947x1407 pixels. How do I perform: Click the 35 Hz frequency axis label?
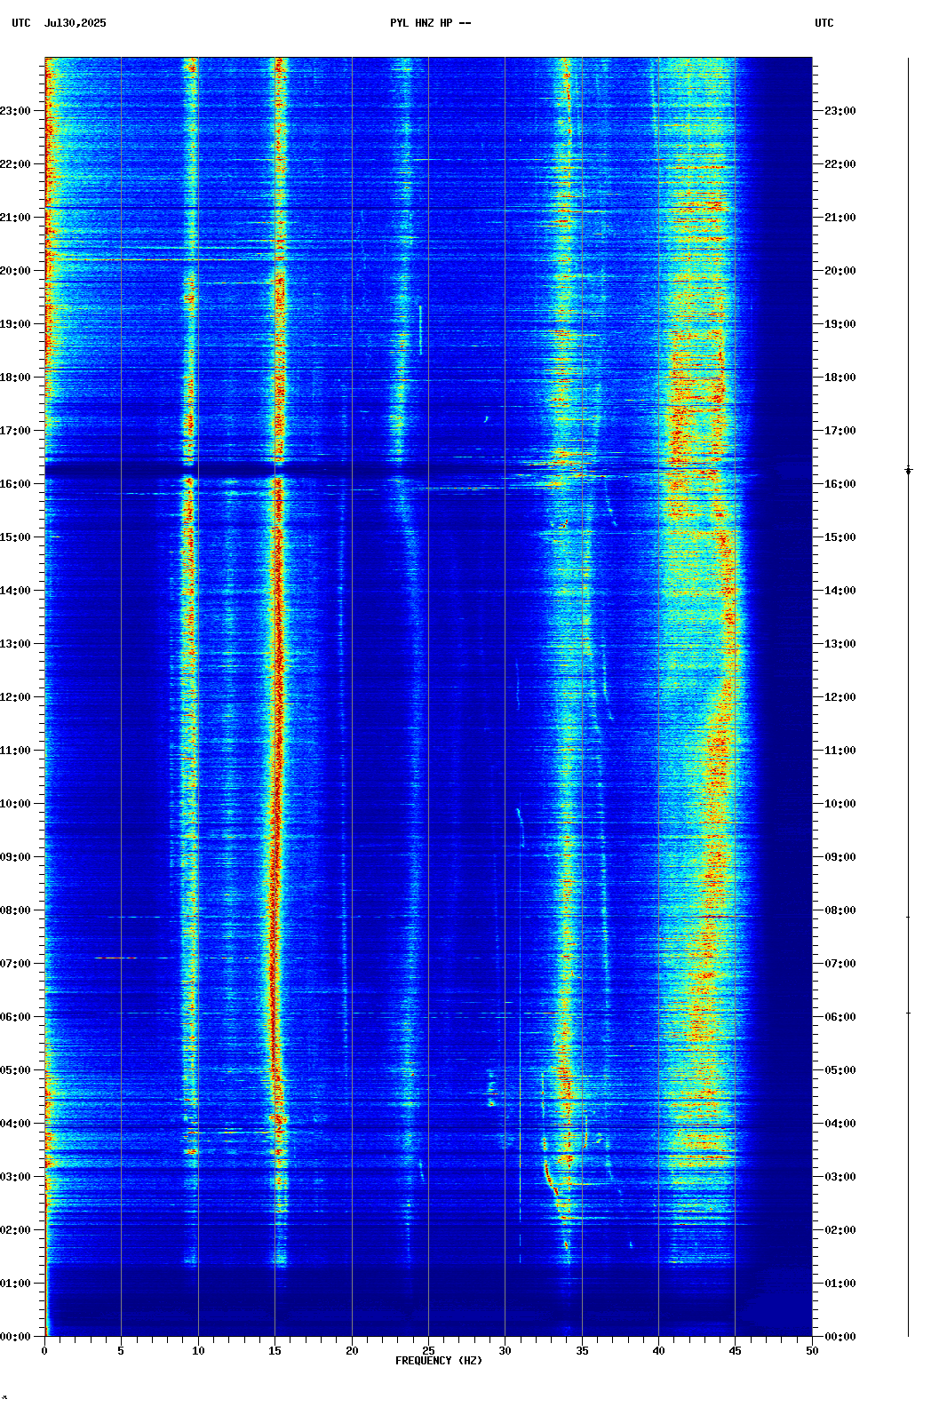(x=582, y=1351)
